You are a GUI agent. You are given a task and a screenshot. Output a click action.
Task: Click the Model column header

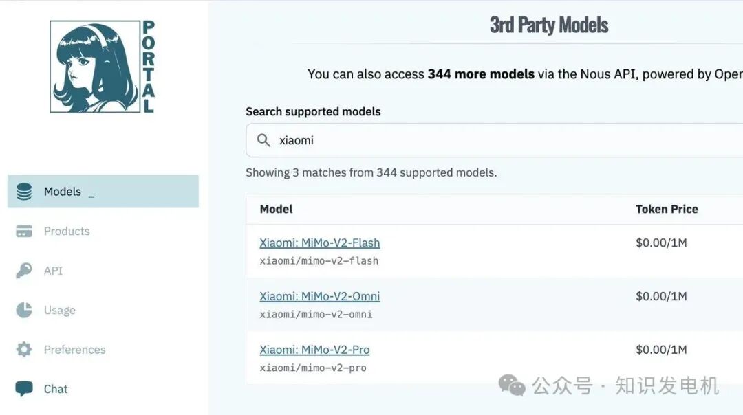coord(276,209)
